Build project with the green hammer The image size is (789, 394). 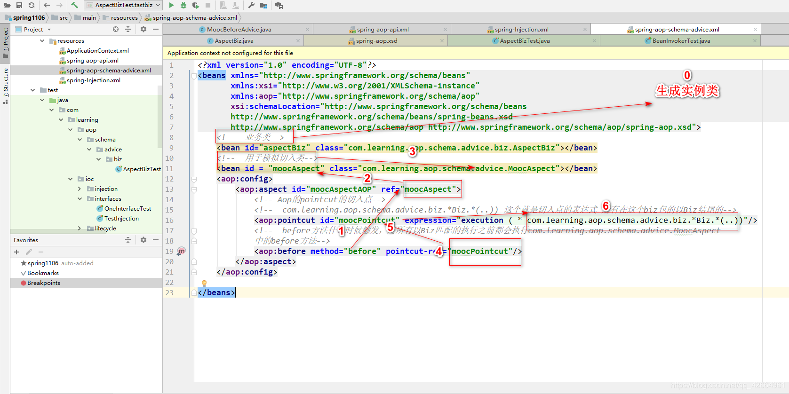(75, 5)
